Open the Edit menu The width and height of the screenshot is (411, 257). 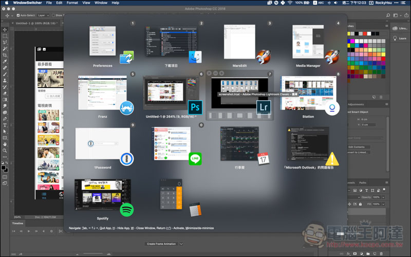point(59,3)
